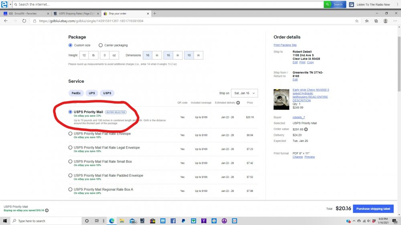Click the Listen To The Radio Now icon
Screen dimensions: 401x225
352,4
